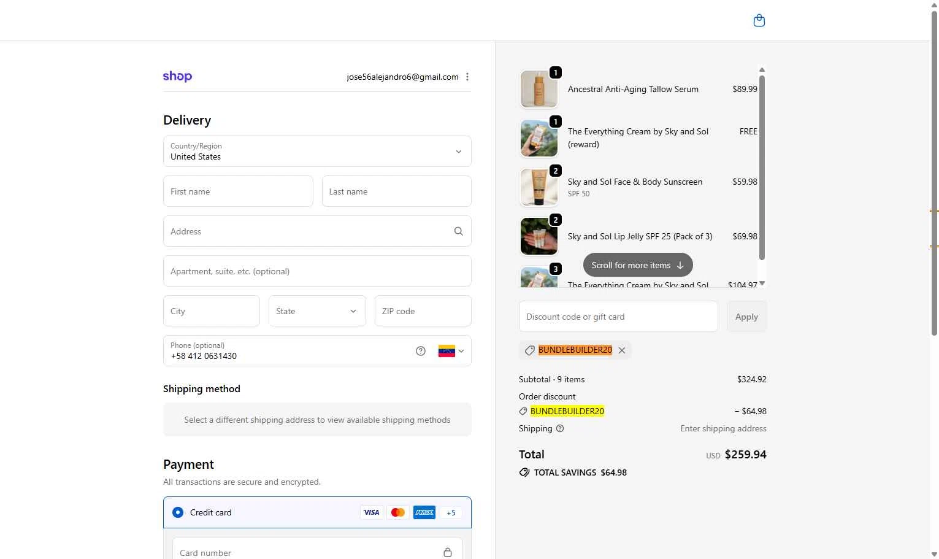Click the Apartment, suite optional field

coord(317,271)
